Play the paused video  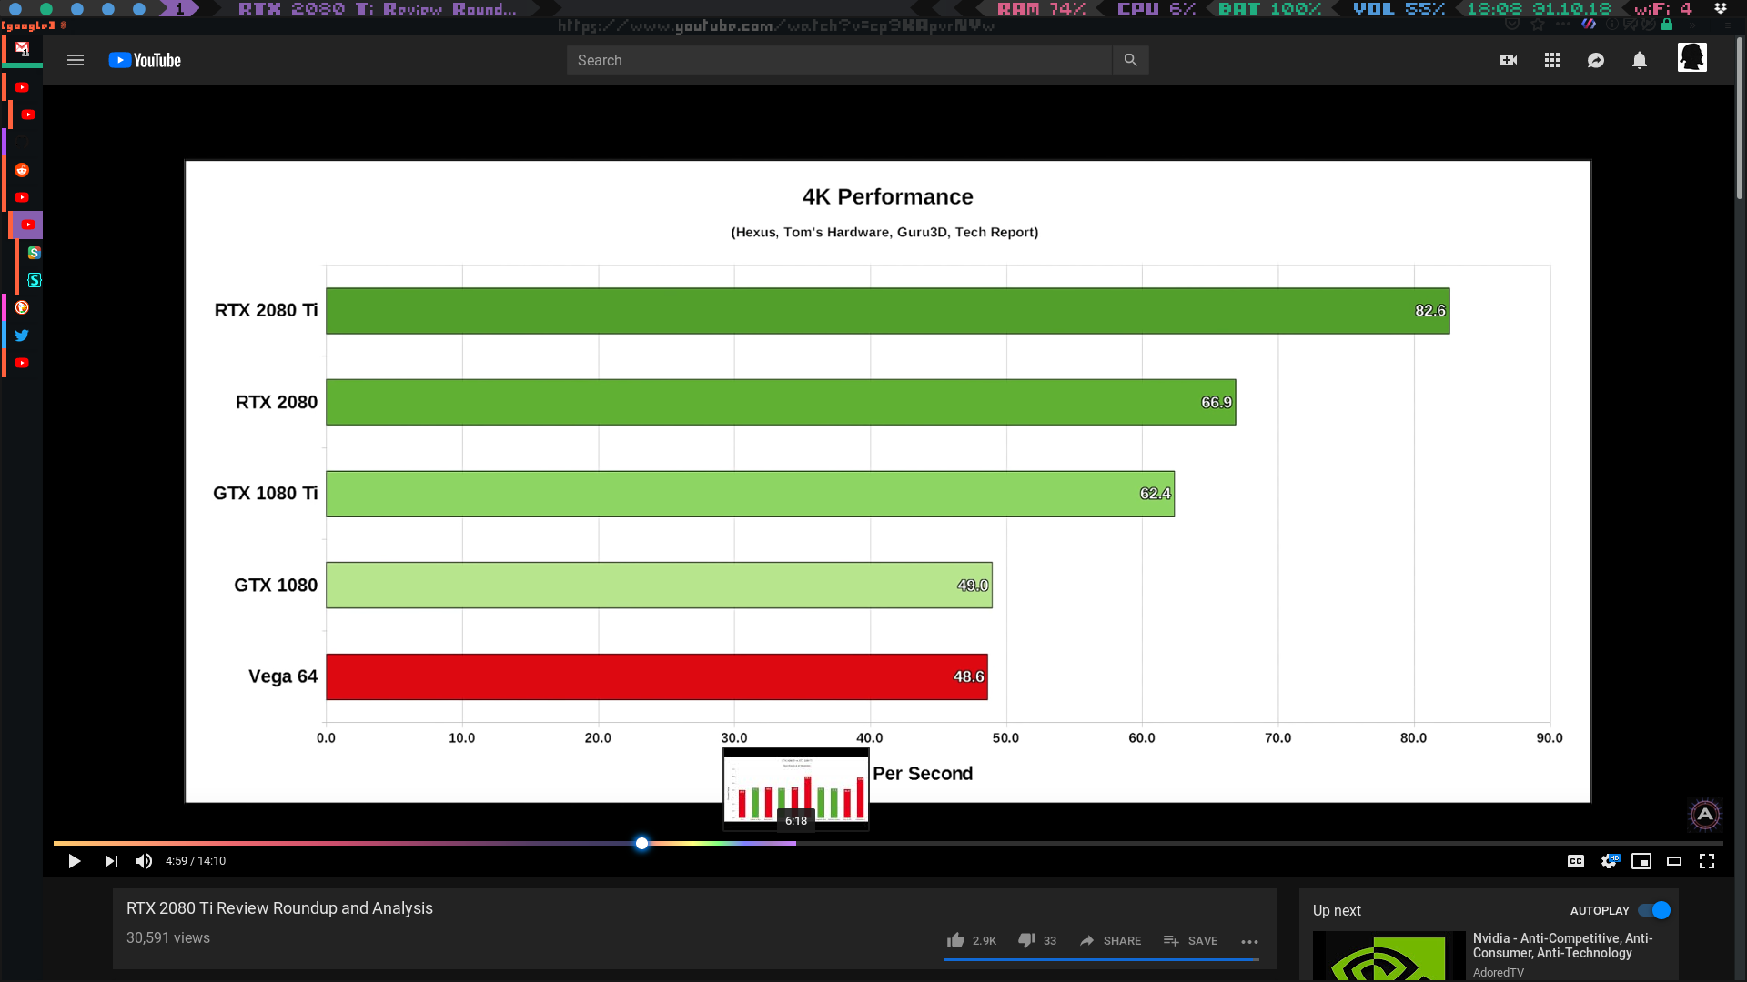click(x=75, y=861)
